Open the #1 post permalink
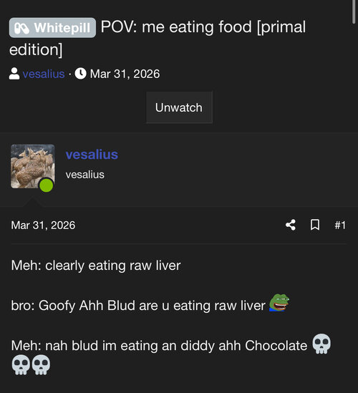The image size is (358, 393). click(340, 225)
